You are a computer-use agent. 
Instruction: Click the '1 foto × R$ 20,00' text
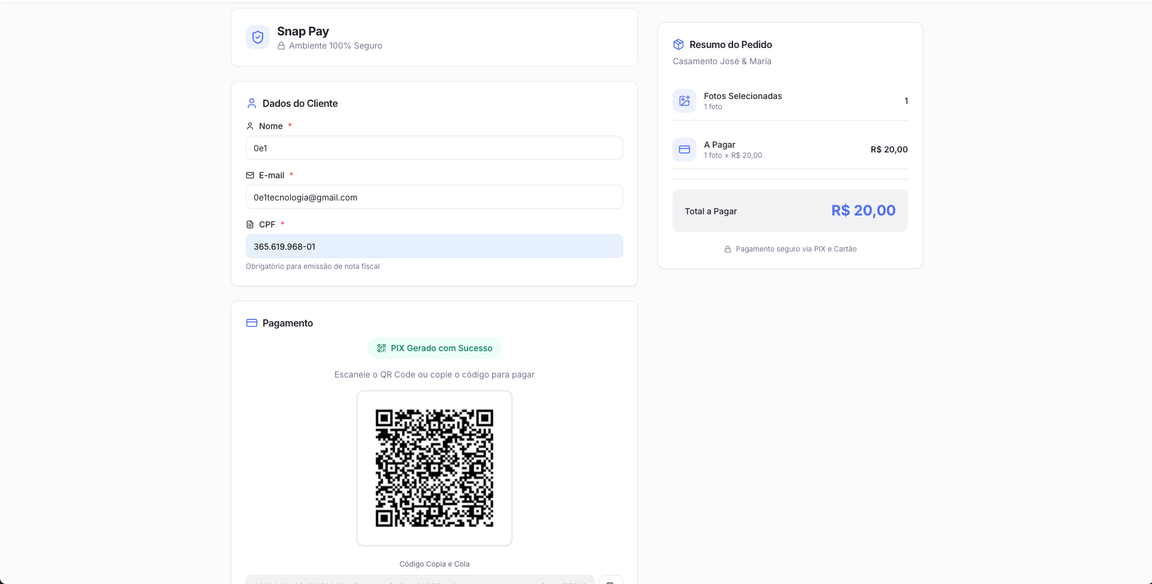click(733, 155)
